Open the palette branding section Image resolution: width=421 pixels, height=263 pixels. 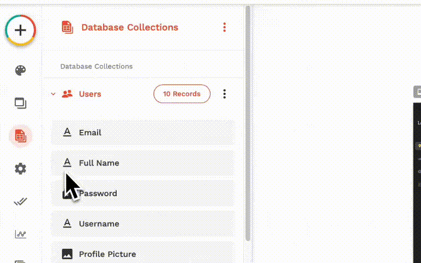coord(20,71)
